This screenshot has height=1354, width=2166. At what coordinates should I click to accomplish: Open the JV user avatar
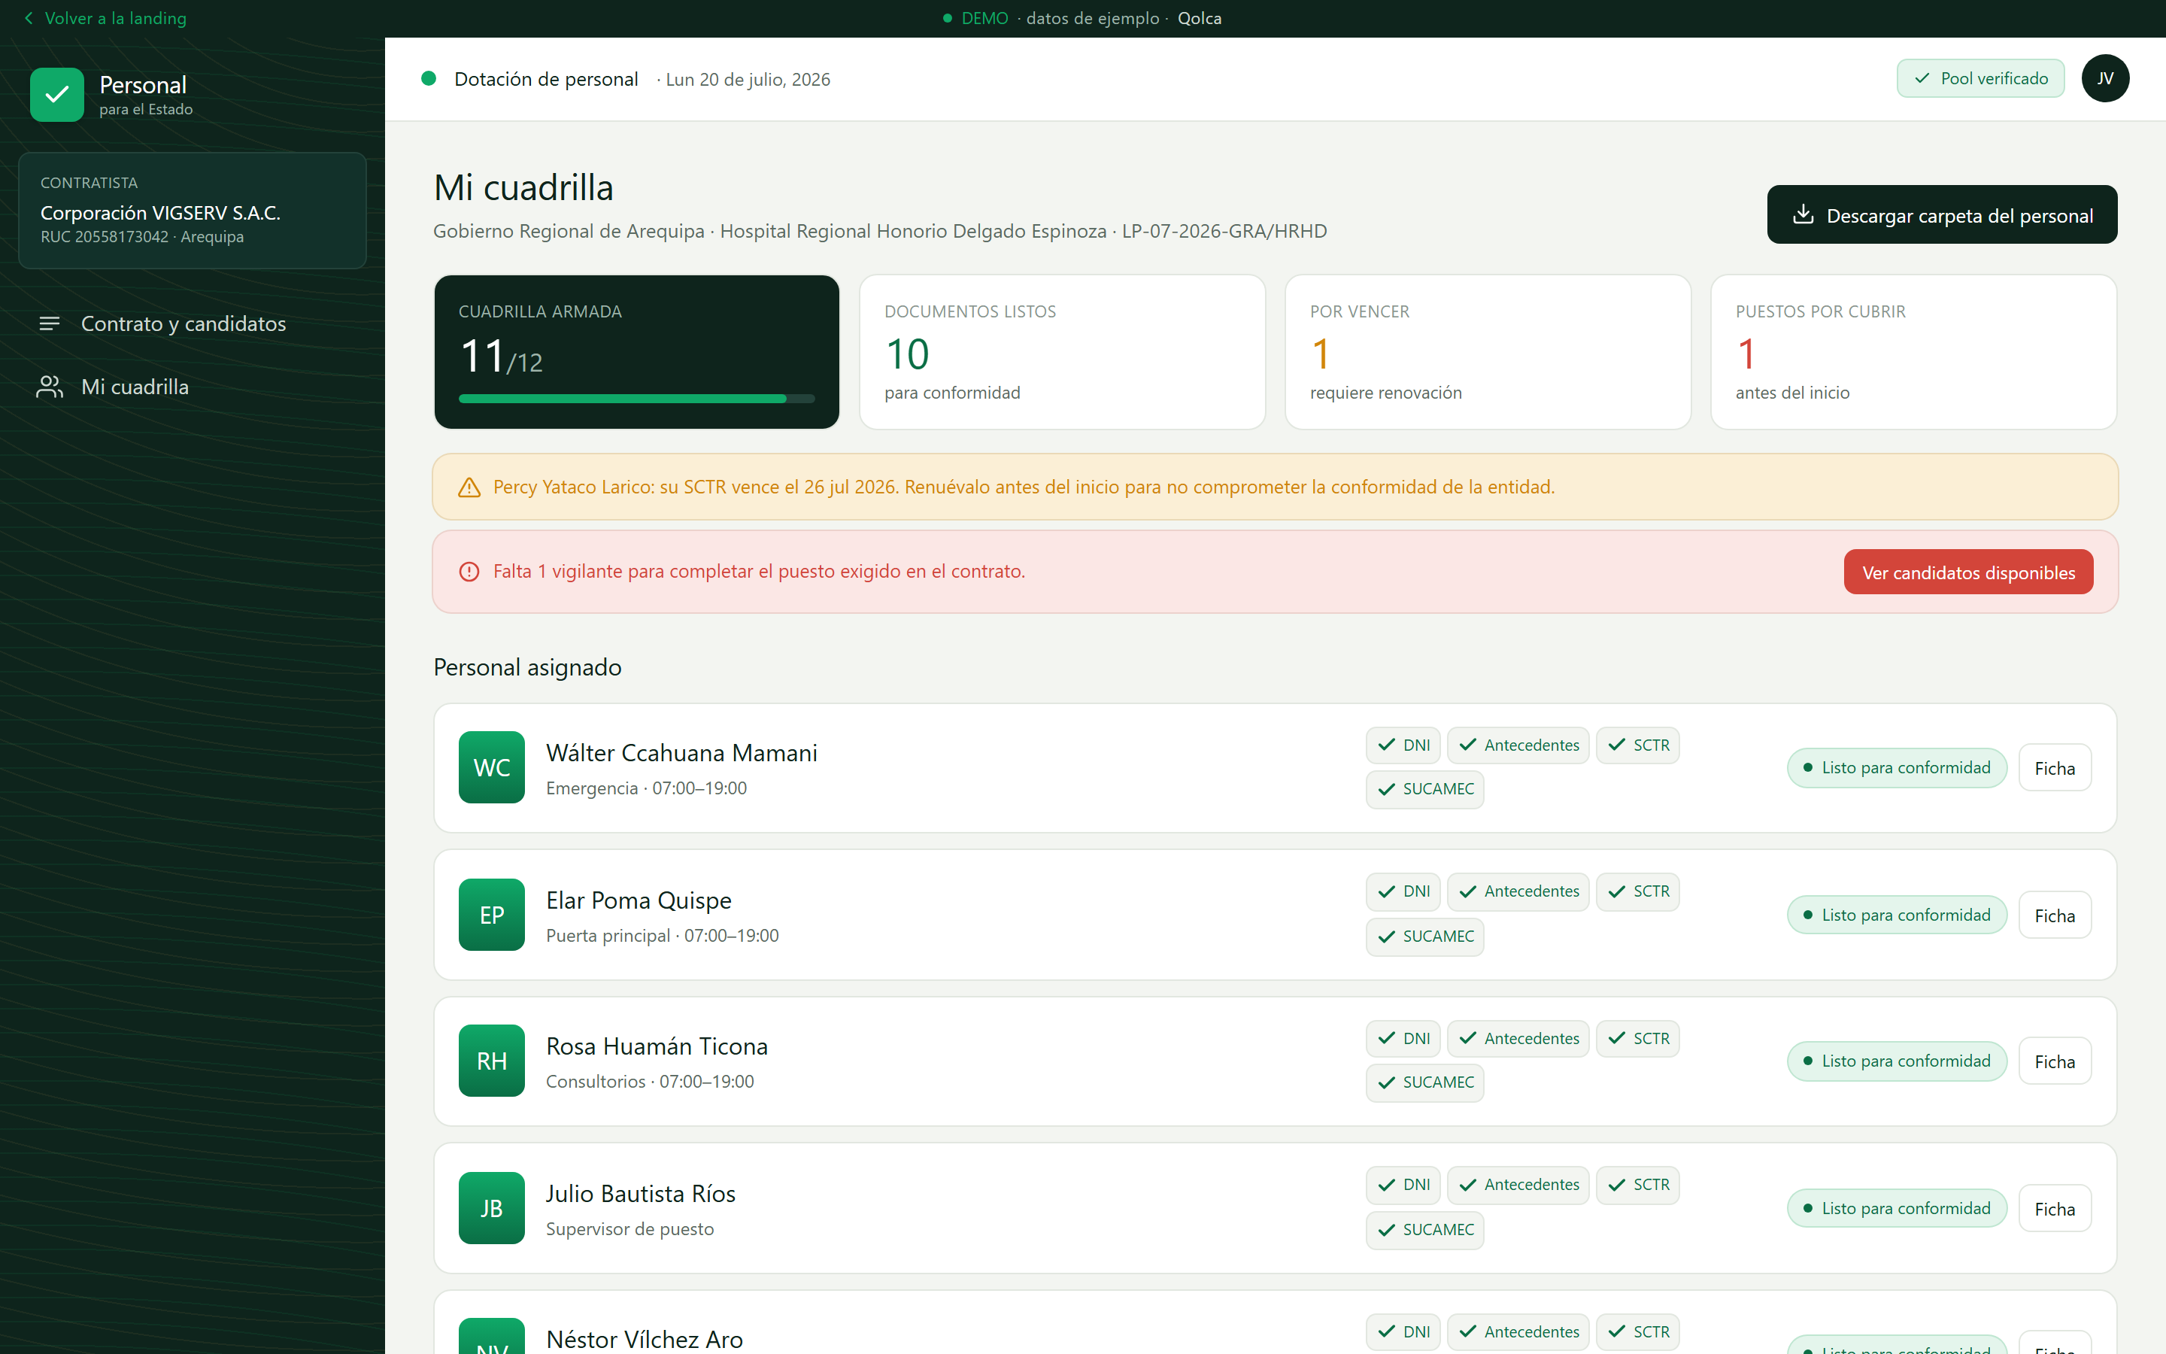(2105, 79)
